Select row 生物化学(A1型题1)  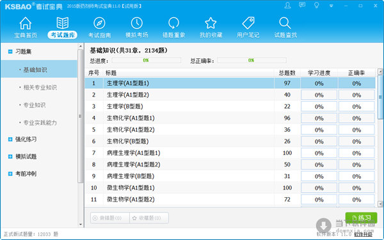pyautogui.click(x=230, y=118)
